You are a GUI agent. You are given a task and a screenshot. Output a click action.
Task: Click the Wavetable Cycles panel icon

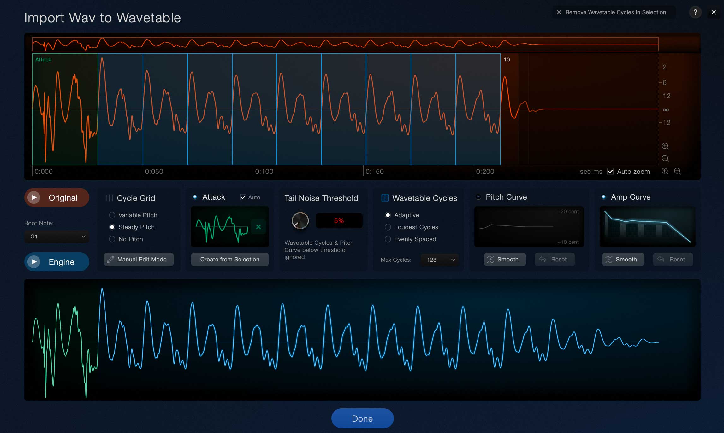click(x=385, y=198)
